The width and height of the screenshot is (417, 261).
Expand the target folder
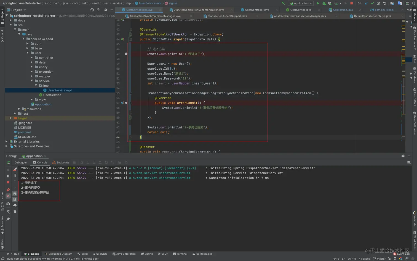[11, 118]
